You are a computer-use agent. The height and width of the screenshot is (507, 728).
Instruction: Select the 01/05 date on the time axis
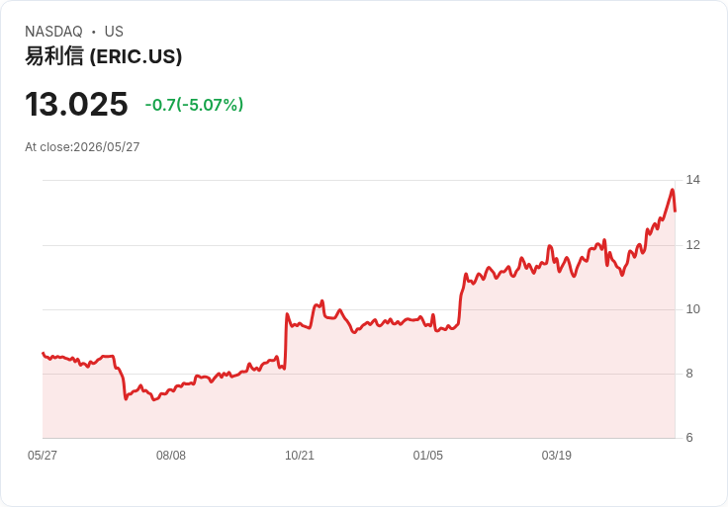428,456
